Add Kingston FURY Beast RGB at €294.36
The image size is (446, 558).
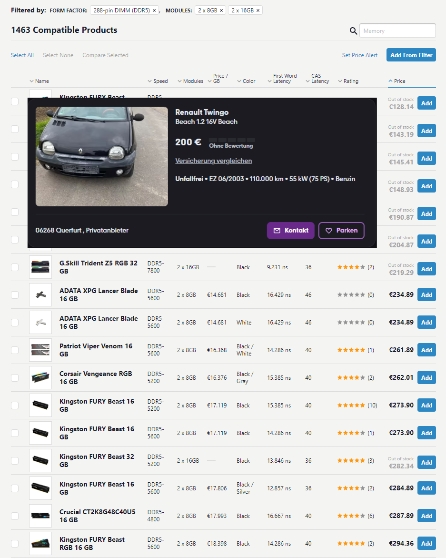426,543
